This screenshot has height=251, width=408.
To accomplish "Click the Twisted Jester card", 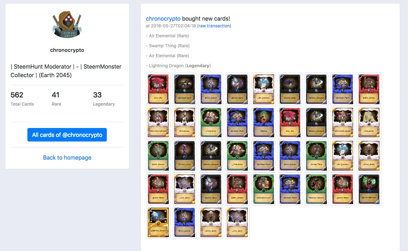I will [x=184, y=156].
